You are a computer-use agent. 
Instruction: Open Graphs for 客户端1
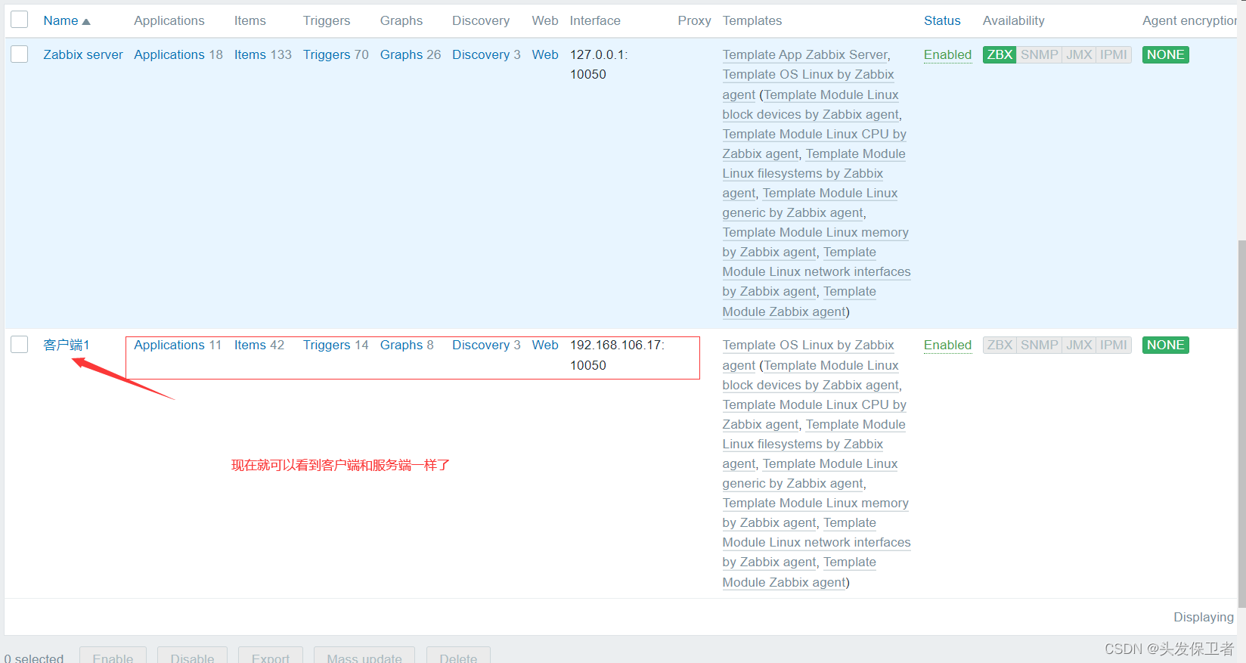(x=401, y=345)
